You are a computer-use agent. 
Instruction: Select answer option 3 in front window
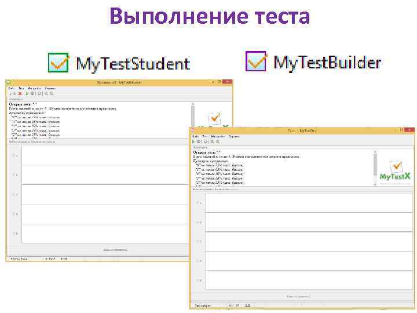(x=199, y=241)
